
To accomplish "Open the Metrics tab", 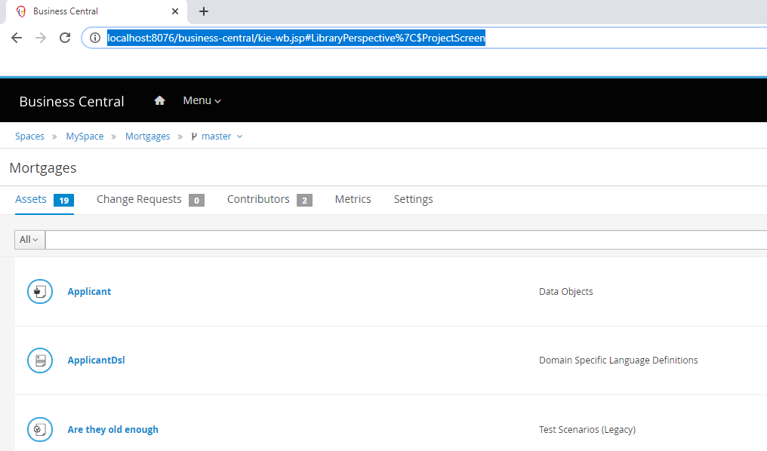I will [353, 199].
